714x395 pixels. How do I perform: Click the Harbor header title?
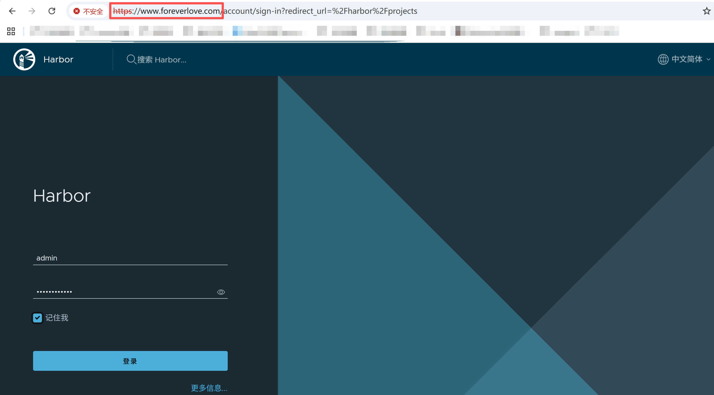point(58,59)
